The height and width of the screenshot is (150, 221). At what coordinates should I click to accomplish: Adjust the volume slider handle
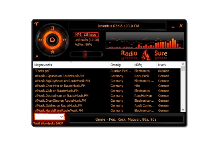[85, 54]
